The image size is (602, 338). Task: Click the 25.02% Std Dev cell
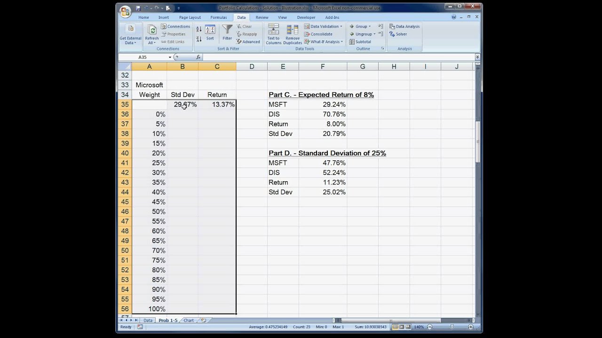point(323,192)
